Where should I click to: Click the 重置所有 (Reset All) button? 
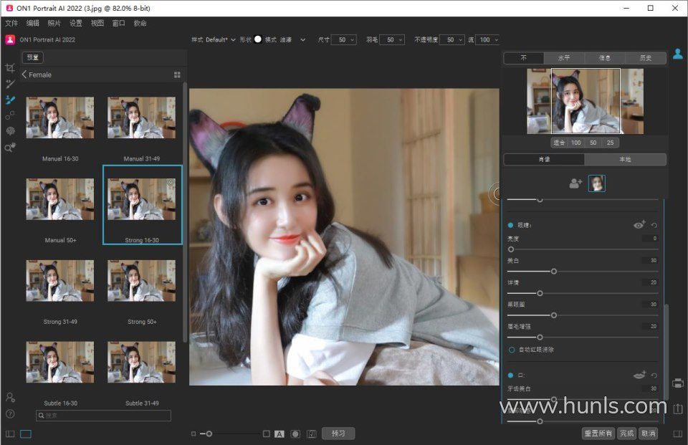598,434
